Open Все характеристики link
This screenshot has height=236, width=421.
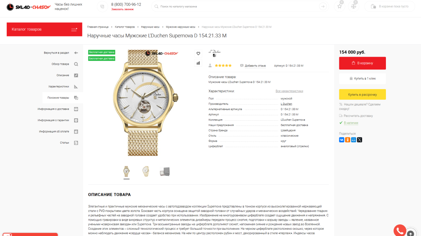[x=289, y=91]
